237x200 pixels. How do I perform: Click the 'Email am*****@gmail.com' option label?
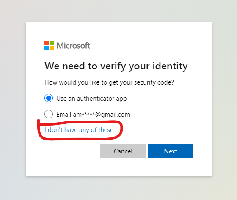point(93,115)
